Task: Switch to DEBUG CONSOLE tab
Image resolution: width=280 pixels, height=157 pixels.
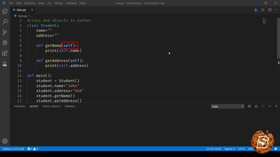Action: (x=51, y=106)
